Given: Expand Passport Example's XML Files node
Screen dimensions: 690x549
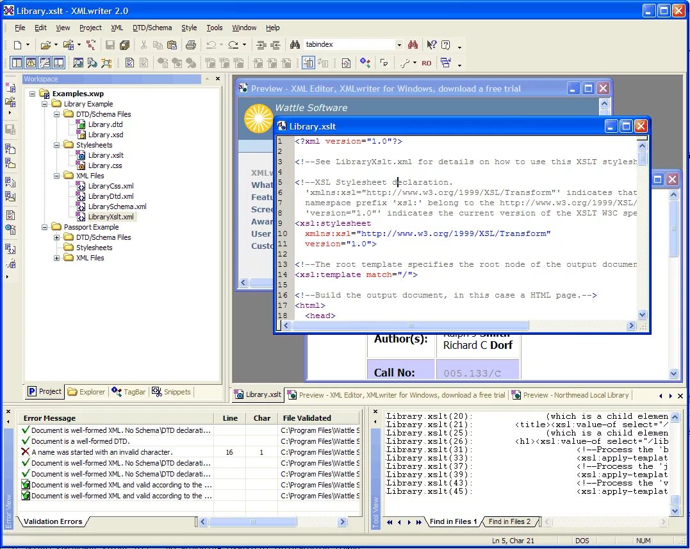Looking at the screenshot, I should (56, 258).
